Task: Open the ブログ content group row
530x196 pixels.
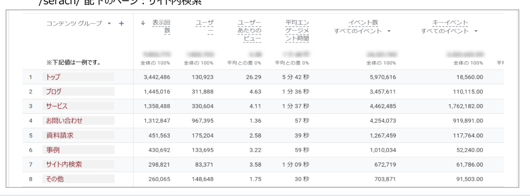Action: (54, 92)
